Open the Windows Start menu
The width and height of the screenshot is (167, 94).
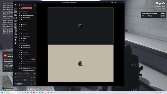pos(2,92)
